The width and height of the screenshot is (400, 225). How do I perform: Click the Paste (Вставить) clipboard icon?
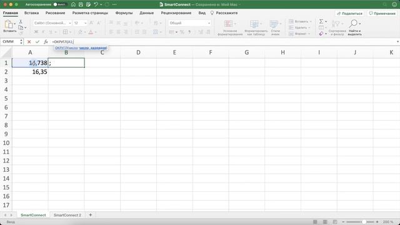pyautogui.click(x=8, y=24)
